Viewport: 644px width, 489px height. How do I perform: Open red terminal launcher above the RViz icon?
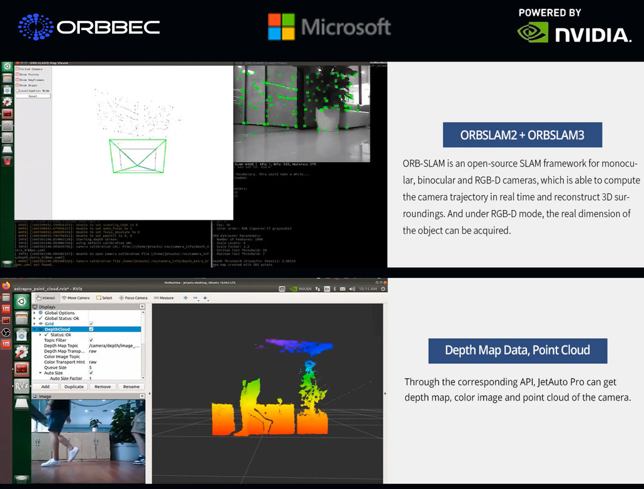(x=22, y=369)
